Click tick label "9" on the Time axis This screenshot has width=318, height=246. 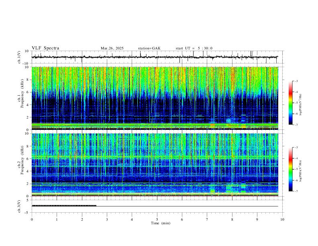click(257, 219)
